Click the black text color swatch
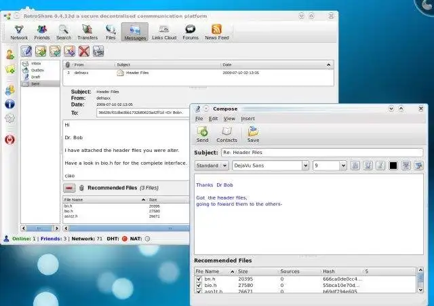The height and width of the screenshot is (306, 434). [x=393, y=166]
